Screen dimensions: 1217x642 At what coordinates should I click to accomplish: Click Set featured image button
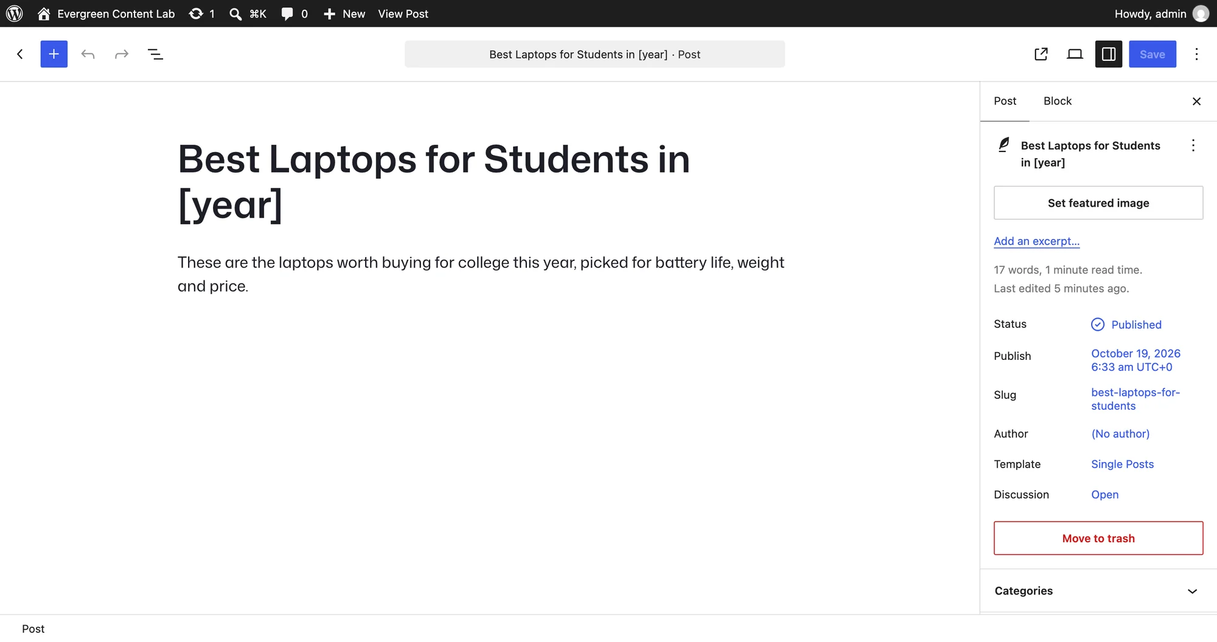coord(1098,202)
